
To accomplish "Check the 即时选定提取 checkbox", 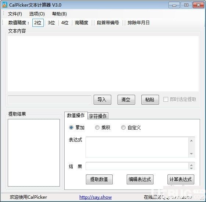I will click(166, 100).
